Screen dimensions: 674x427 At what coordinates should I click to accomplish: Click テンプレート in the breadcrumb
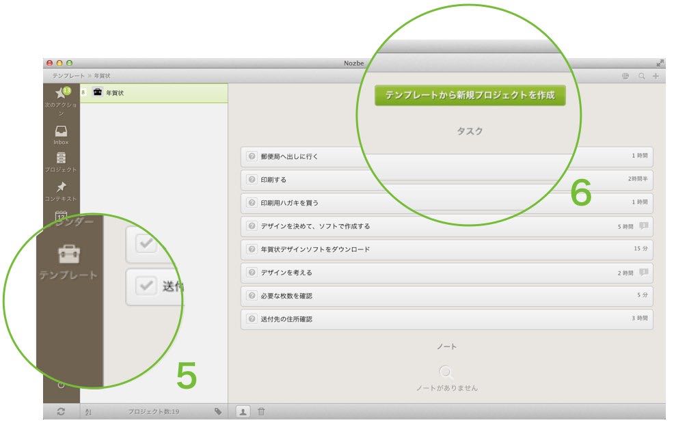tap(68, 76)
